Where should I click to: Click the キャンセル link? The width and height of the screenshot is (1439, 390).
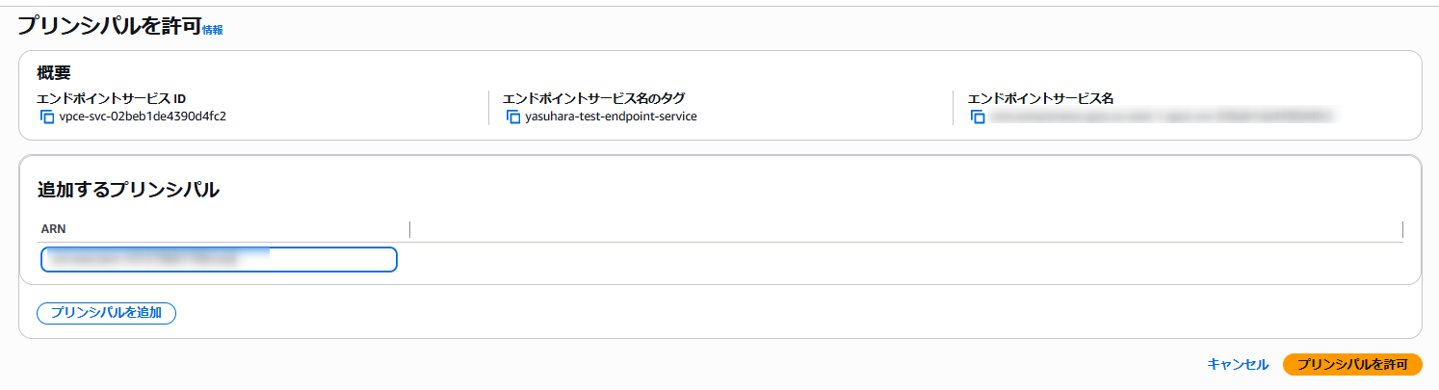1238,364
